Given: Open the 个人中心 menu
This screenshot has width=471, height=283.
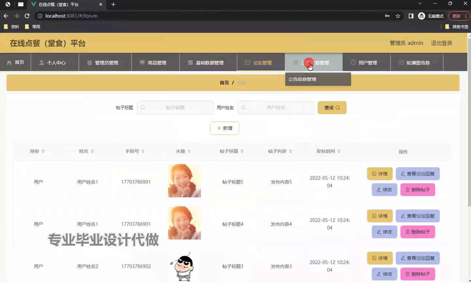Looking at the screenshot, I should [55, 62].
